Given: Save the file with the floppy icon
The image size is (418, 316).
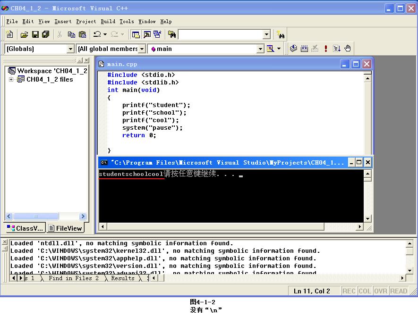Looking at the screenshot, I should (35, 34).
